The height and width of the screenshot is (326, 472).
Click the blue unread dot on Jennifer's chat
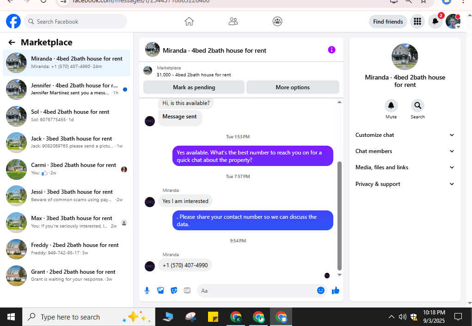[x=125, y=89]
